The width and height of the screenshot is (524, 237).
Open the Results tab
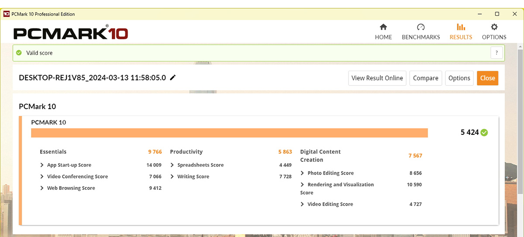pos(461,31)
